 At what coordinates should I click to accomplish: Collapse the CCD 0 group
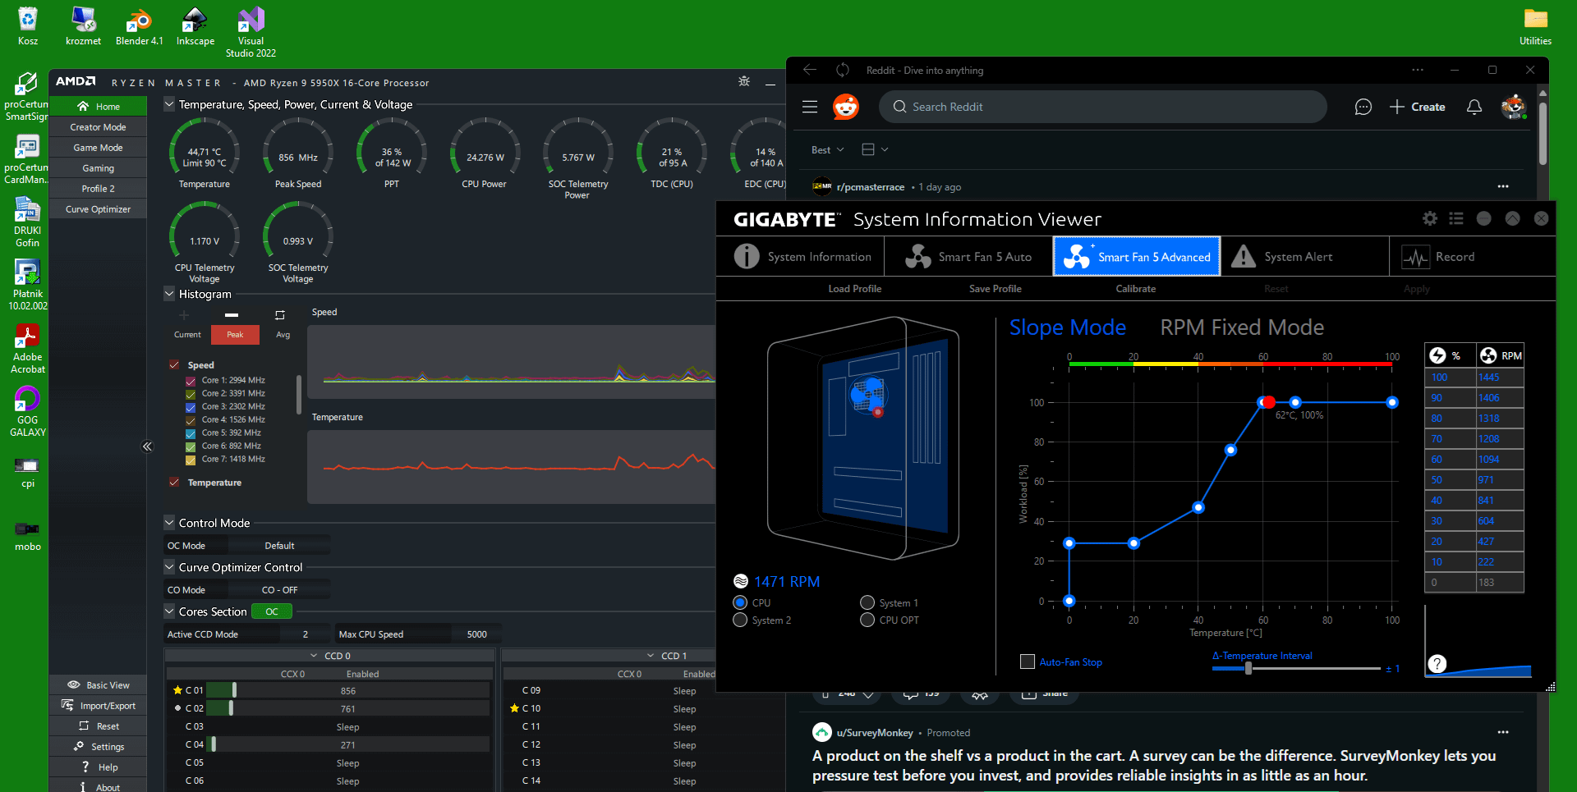(x=314, y=656)
